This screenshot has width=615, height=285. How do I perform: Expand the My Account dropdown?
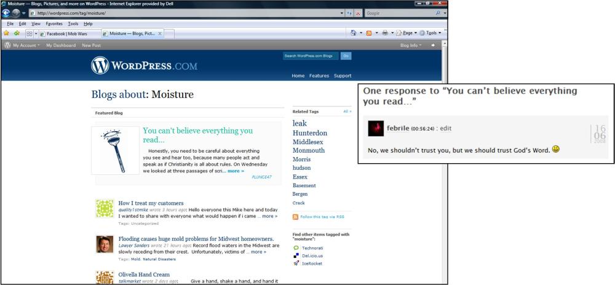(25, 45)
